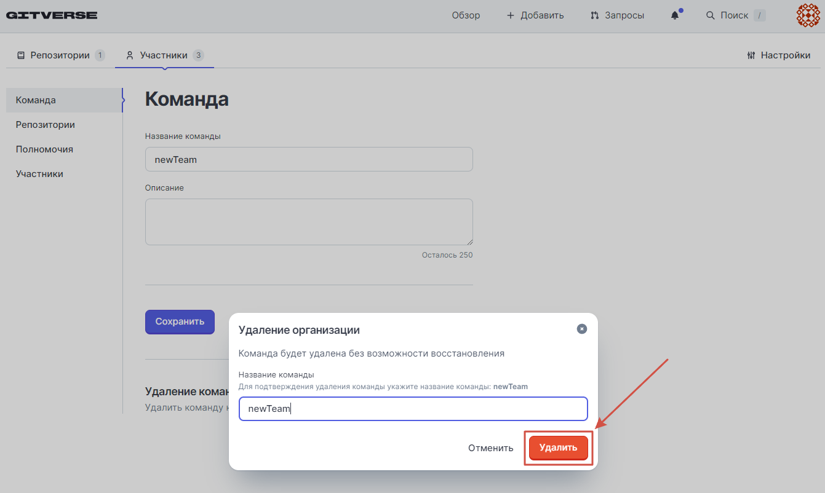This screenshot has height=493, width=825.
Task: Click the repositories count badge 1
Action: (100, 55)
